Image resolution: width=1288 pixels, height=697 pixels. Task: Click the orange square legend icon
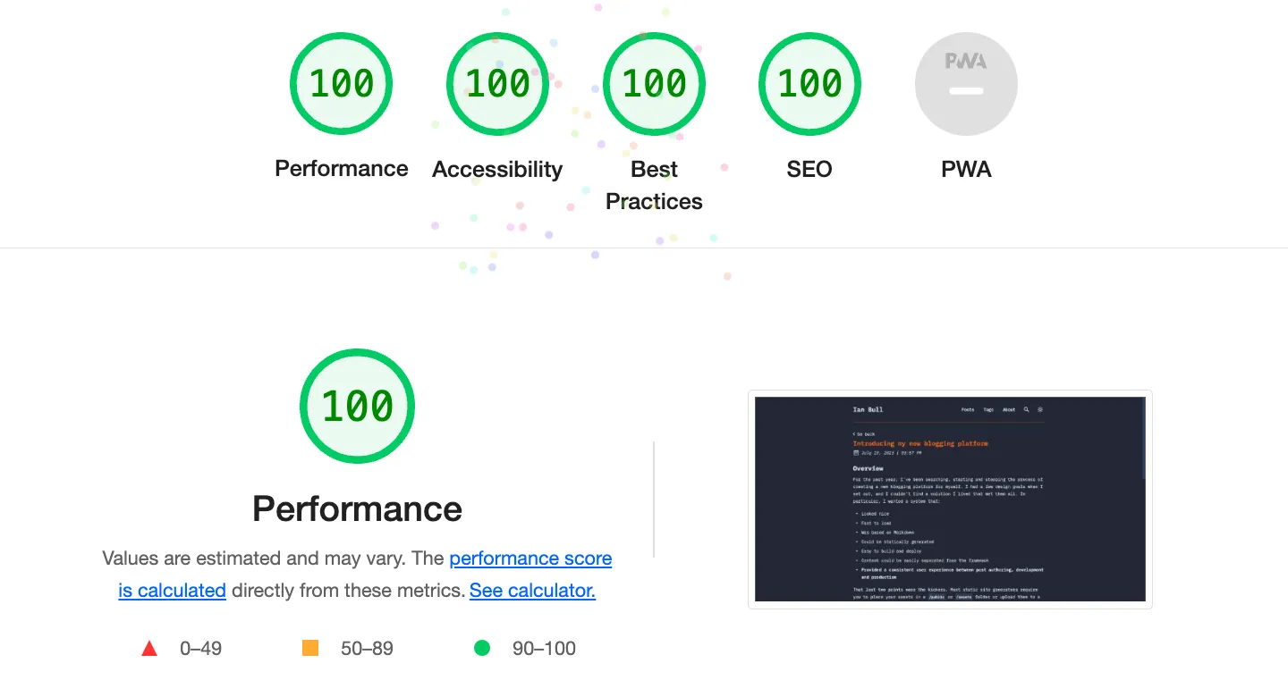310,648
